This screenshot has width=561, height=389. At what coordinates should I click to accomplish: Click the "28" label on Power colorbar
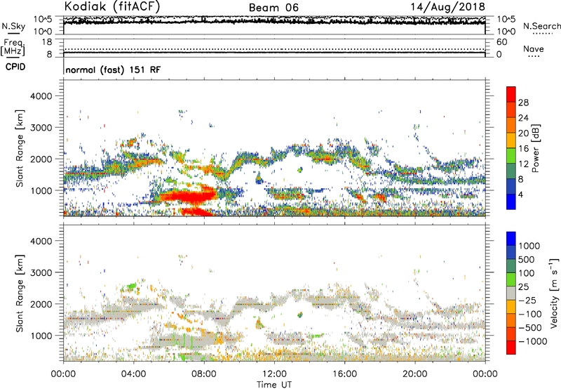pos(523,103)
